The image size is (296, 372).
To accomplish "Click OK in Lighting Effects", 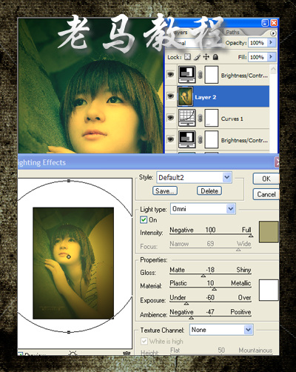I will pos(266,179).
